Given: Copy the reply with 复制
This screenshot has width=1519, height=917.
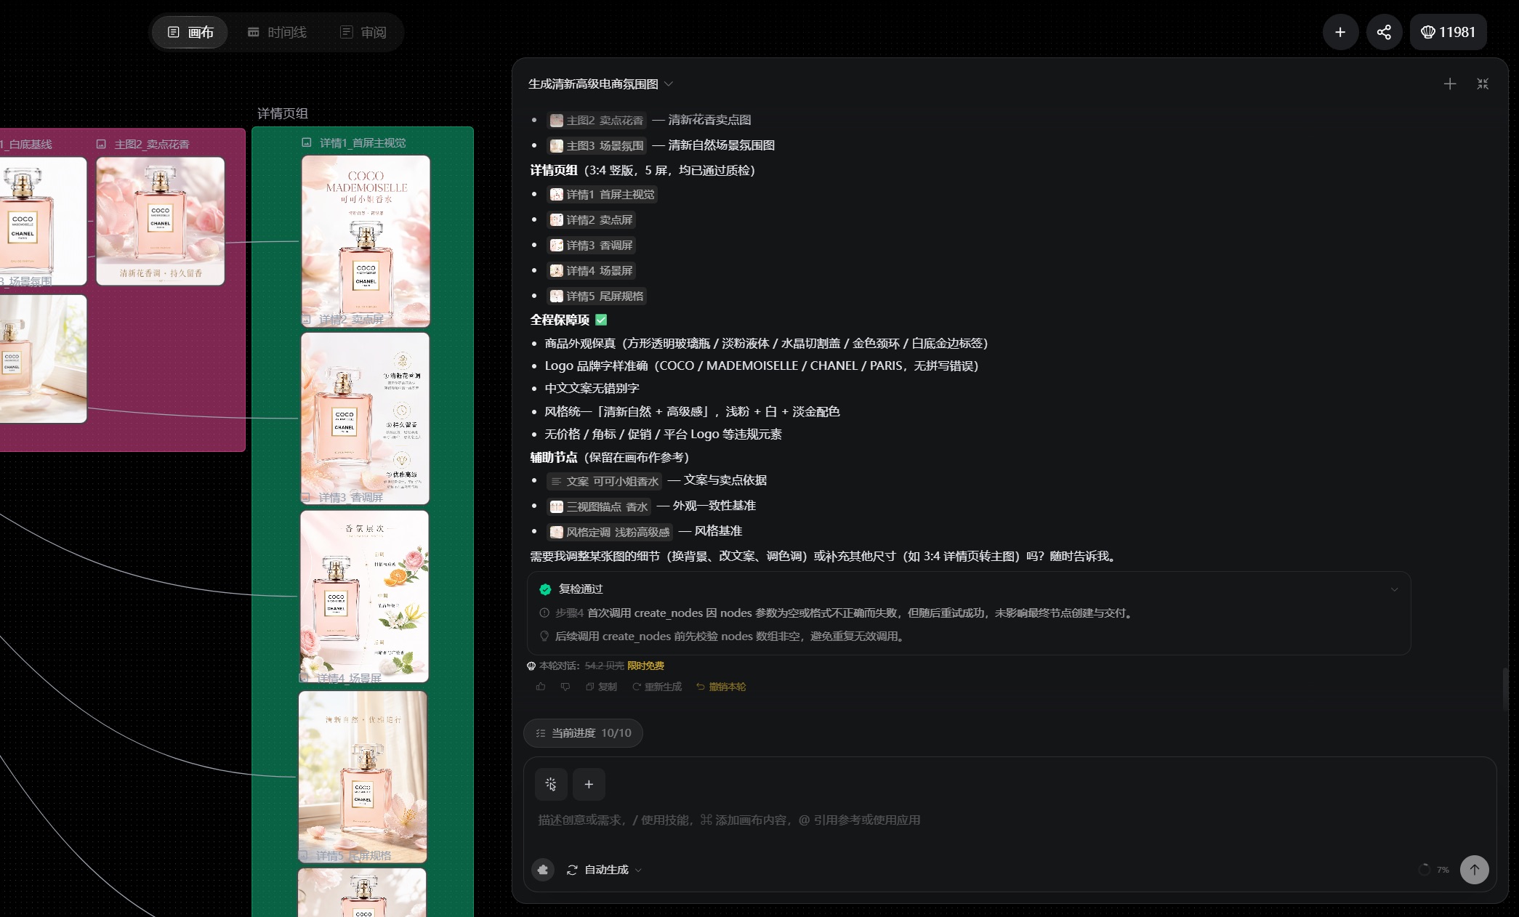Looking at the screenshot, I should [601, 687].
